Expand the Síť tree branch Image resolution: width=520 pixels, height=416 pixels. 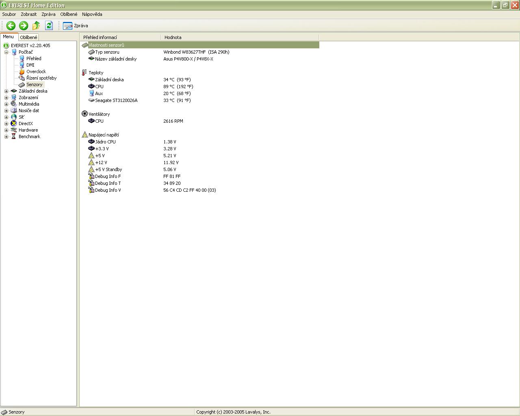[x=6, y=117]
